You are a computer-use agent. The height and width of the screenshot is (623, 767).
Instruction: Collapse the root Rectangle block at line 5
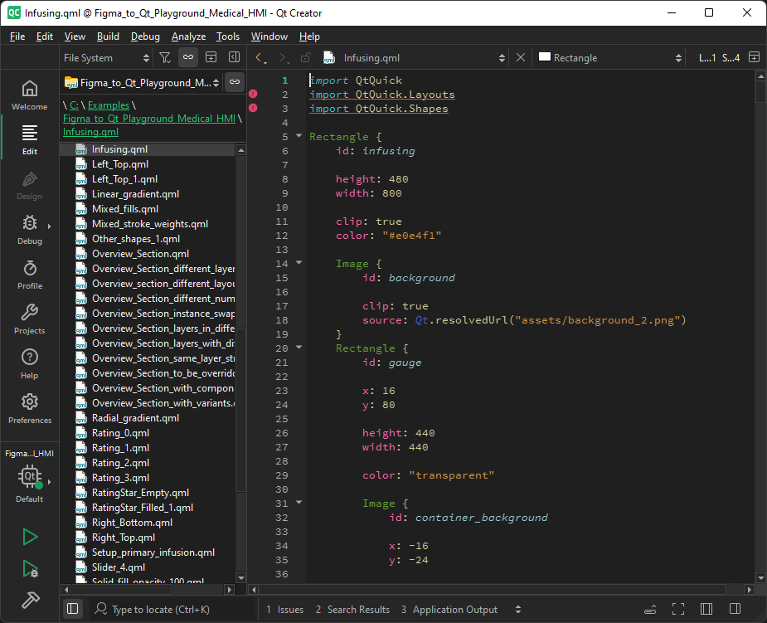299,135
